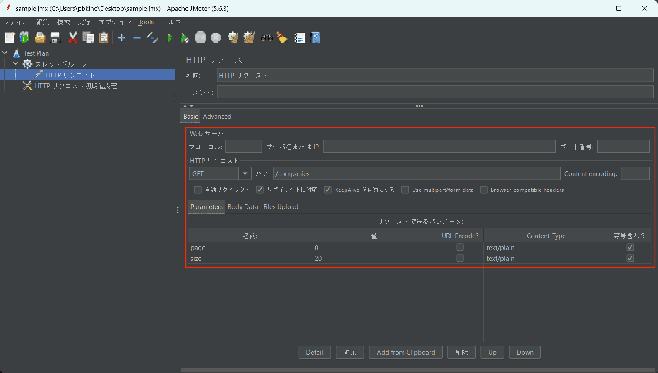
Task: Open the Templates icon in toolbar
Action: tap(24, 38)
